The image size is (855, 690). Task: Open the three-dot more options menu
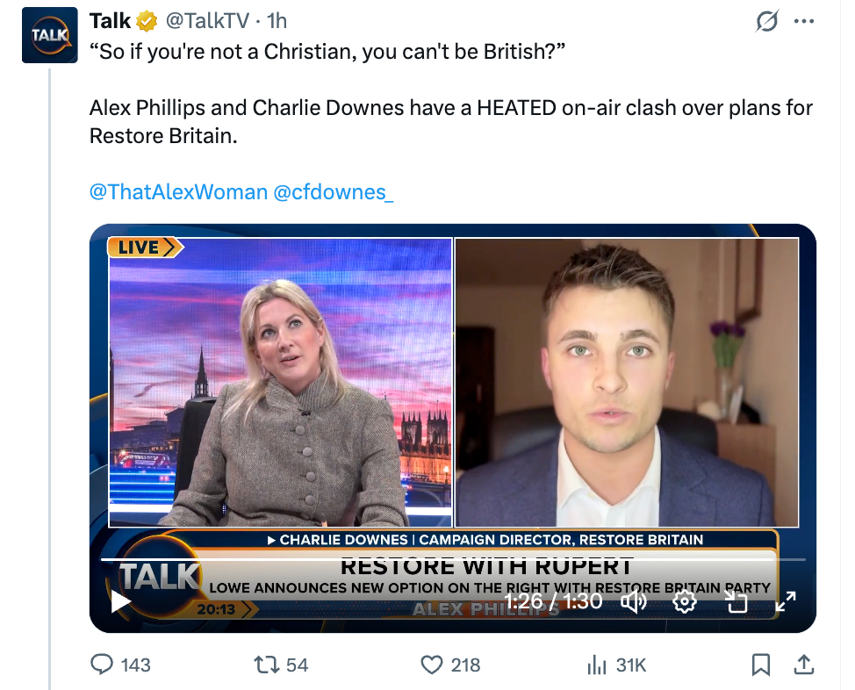pyautogui.click(x=804, y=21)
